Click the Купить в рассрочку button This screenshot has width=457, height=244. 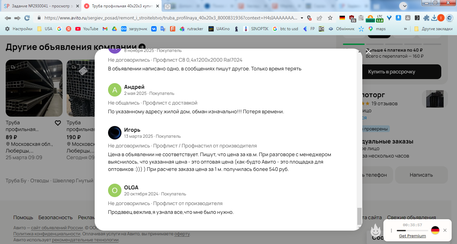[x=391, y=72]
